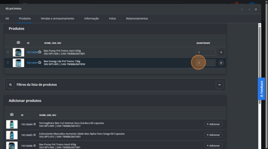Go to the Informação tab
Image resolution: width=268 pixels, height=149 pixels.
[x=91, y=19]
